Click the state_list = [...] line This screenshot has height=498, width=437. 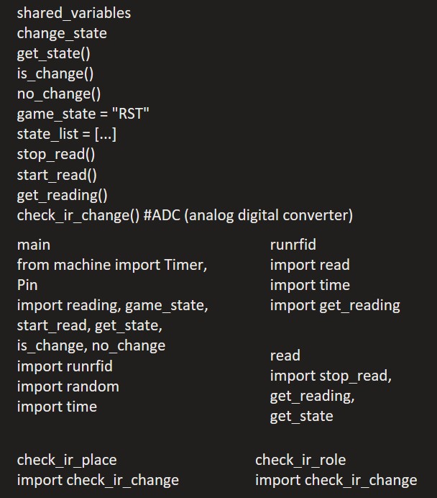pos(66,134)
